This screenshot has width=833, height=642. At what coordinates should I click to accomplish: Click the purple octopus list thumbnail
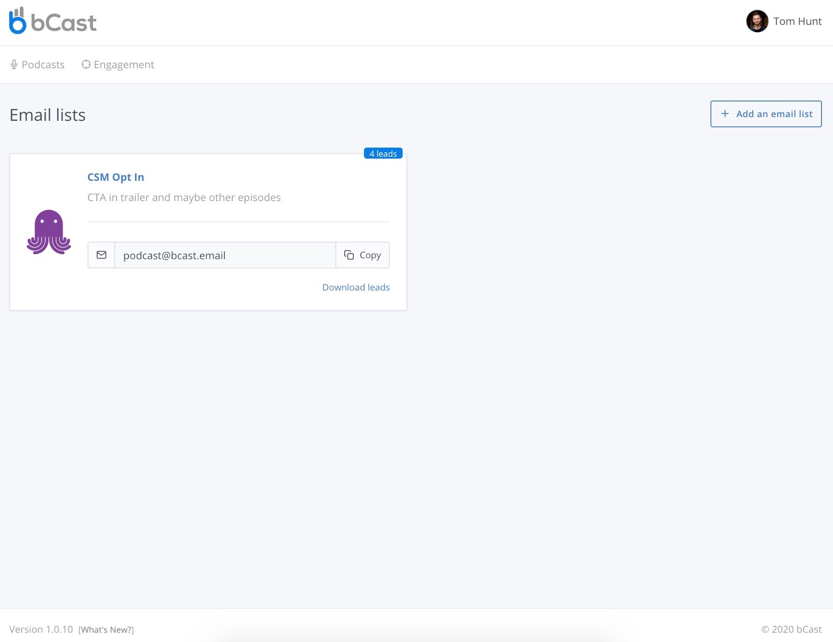48,232
